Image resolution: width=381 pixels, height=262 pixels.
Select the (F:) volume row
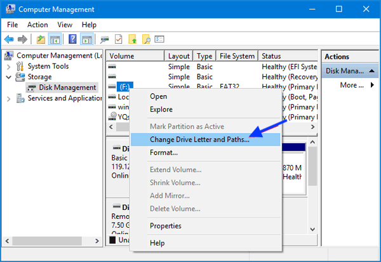coord(212,86)
